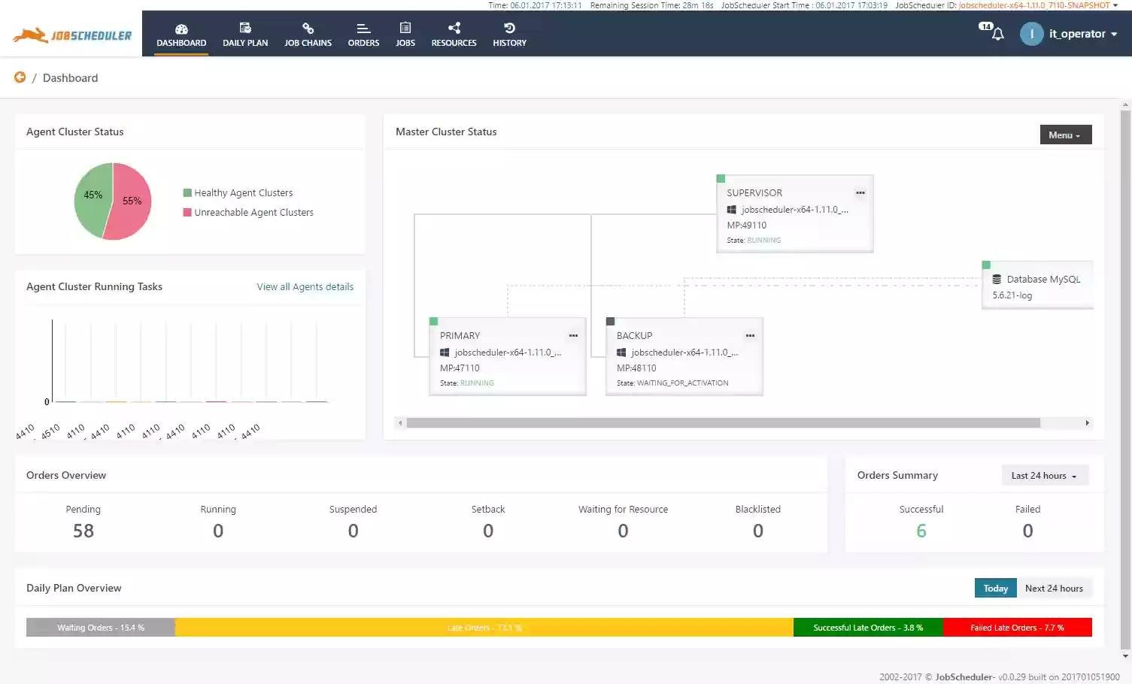
Task: Open the ellipsis menu on SUPERVISOR node
Action: pos(860,192)
